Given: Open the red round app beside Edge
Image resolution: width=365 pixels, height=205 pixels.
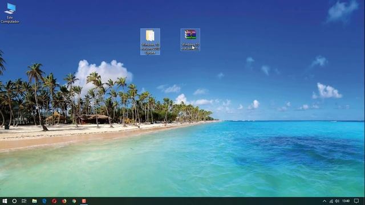Looking at the screenshot, I should pyautogui.click(x=54, y=201).
